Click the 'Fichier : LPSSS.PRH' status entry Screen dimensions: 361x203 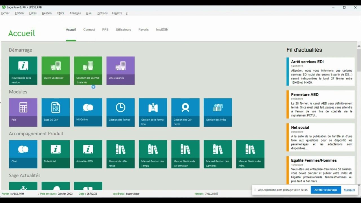point(13,194)
